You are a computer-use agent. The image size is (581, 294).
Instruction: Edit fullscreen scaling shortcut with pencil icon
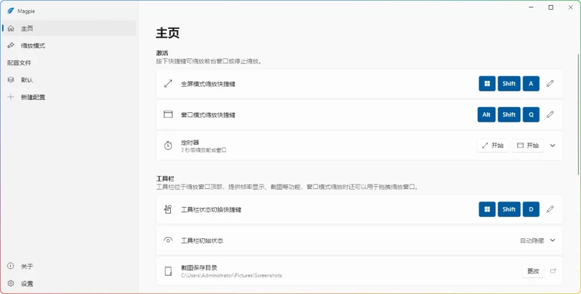pos(550,84)
